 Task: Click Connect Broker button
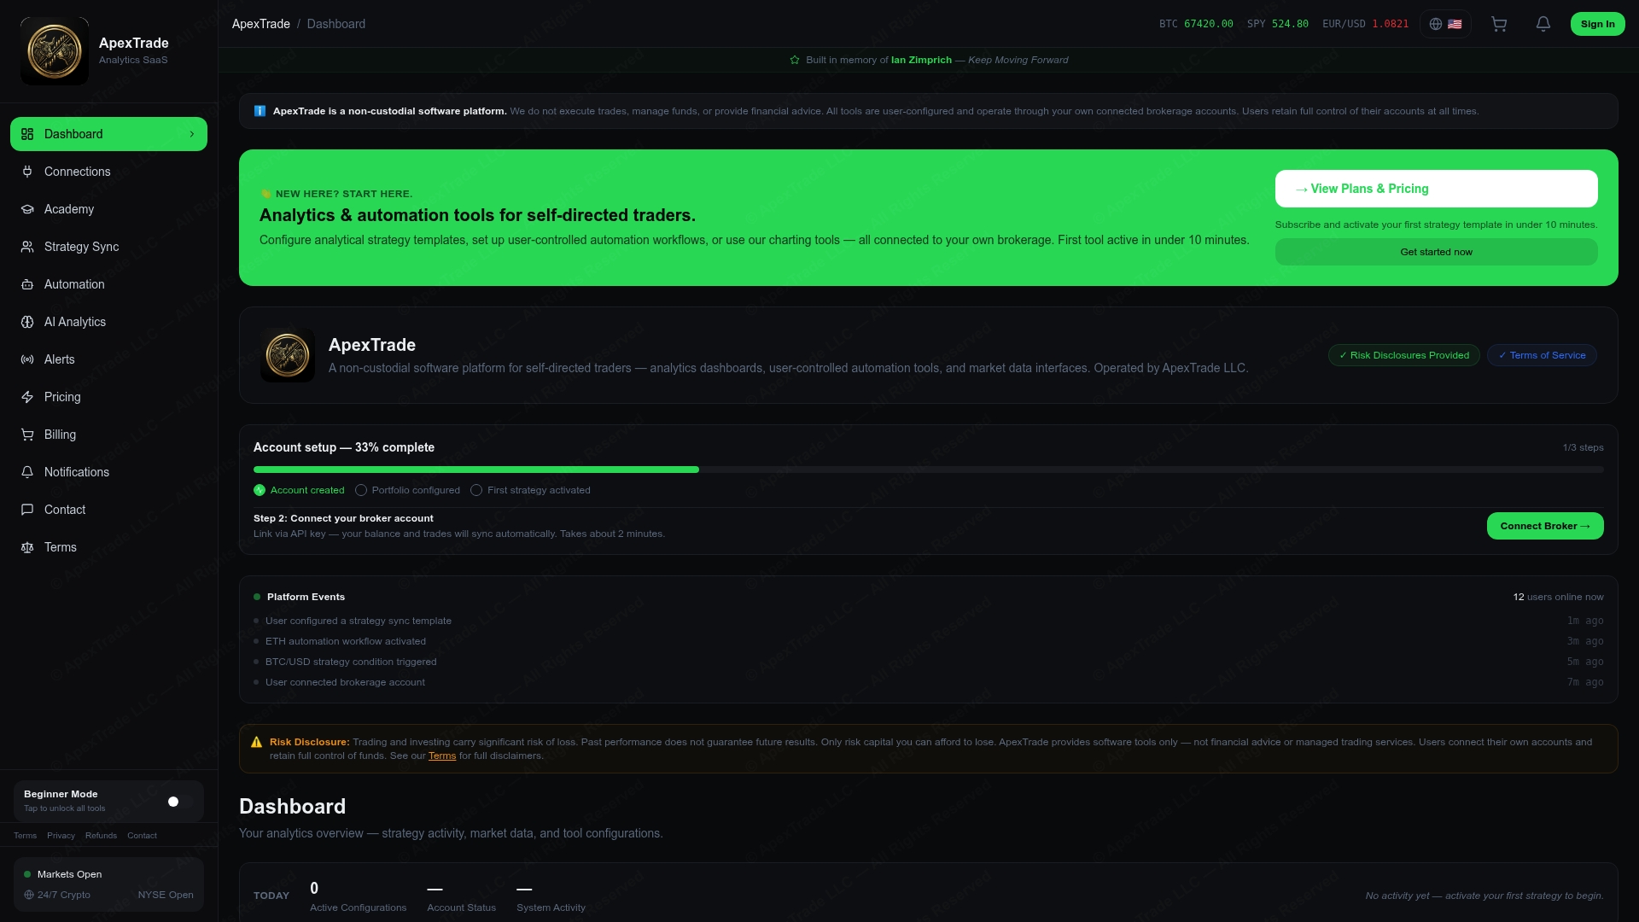pos(1545,526)
